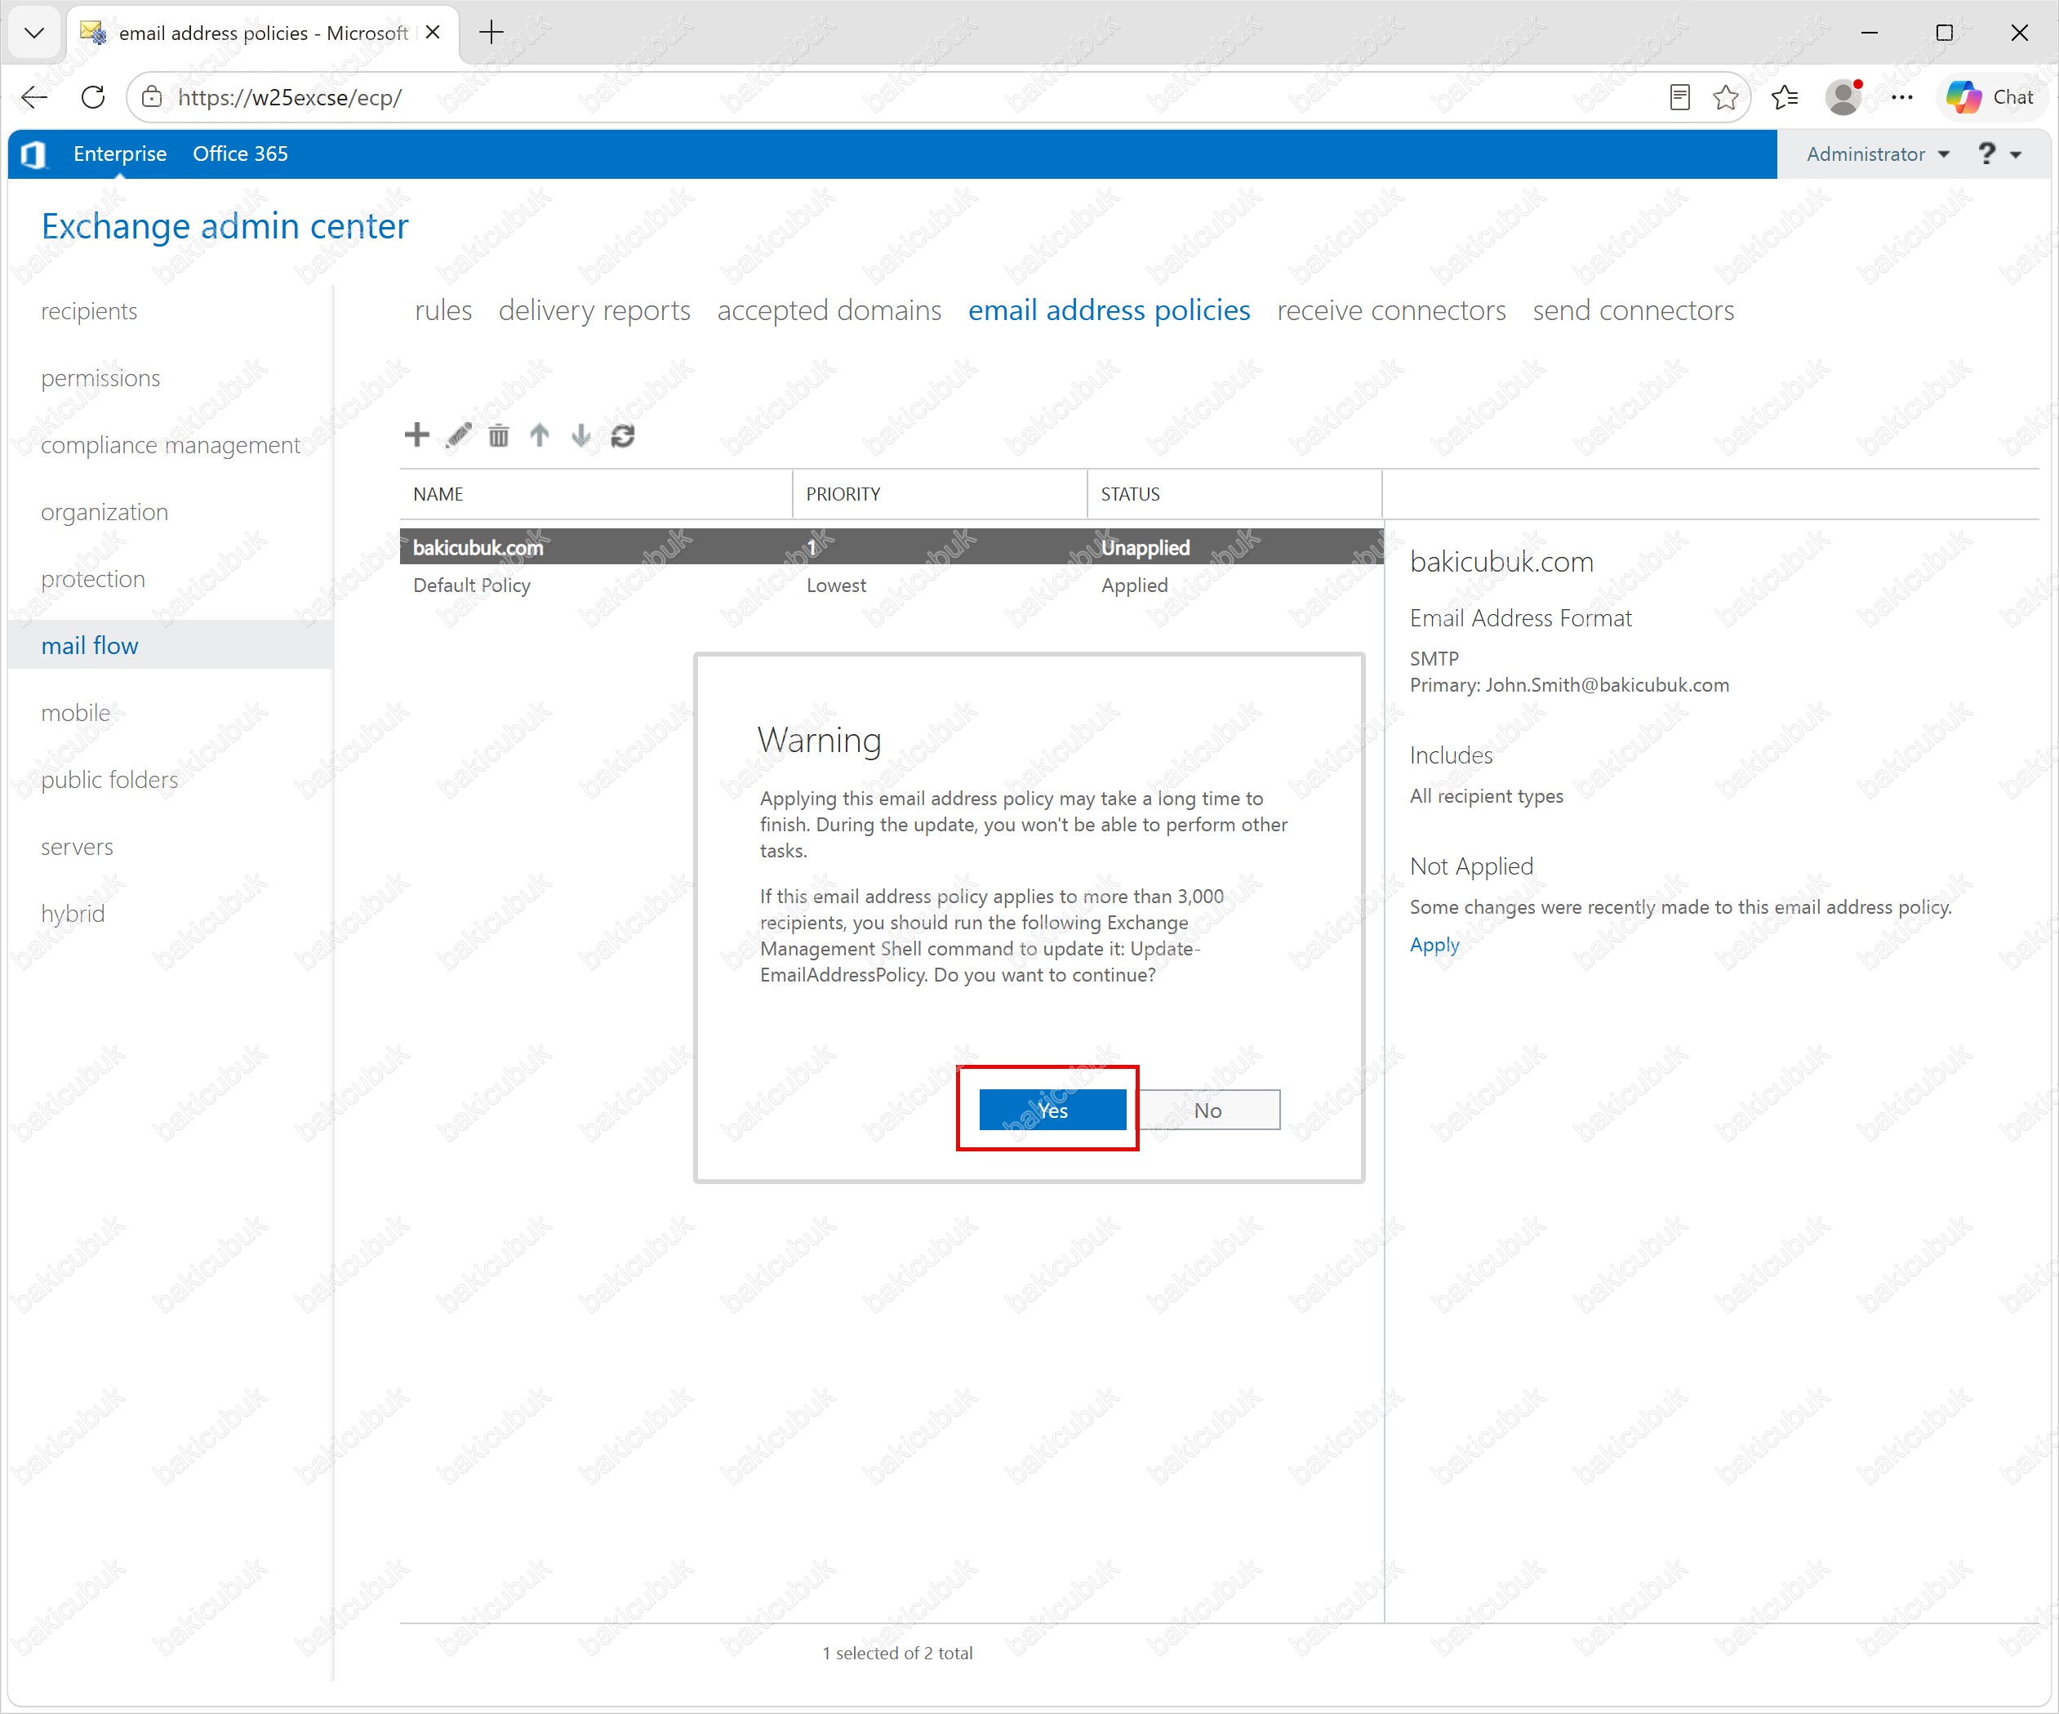The image size is (2059, 1714).
Task: Open hybrid in the left menu
Action: pos(73,914)
